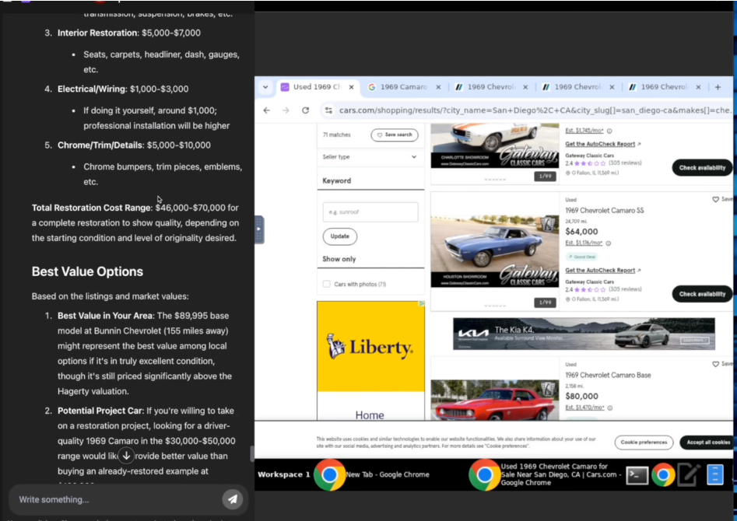Open the white pace car Camaro photo
737x521 pixels.
[x=495, y=145]
